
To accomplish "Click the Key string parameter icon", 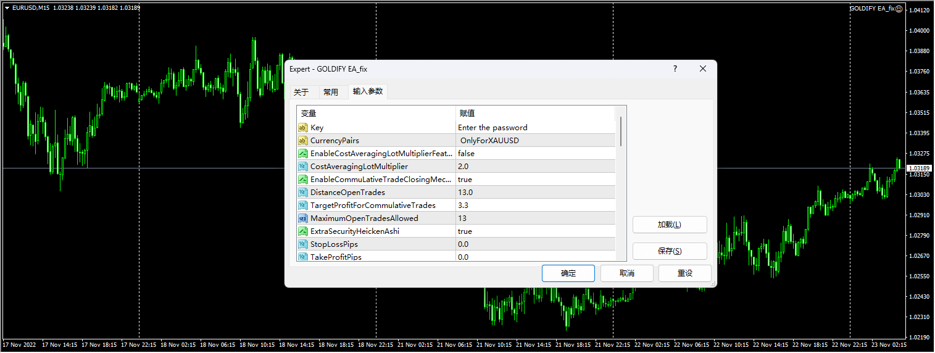I will pyautogui.click(x=303, y=128).
